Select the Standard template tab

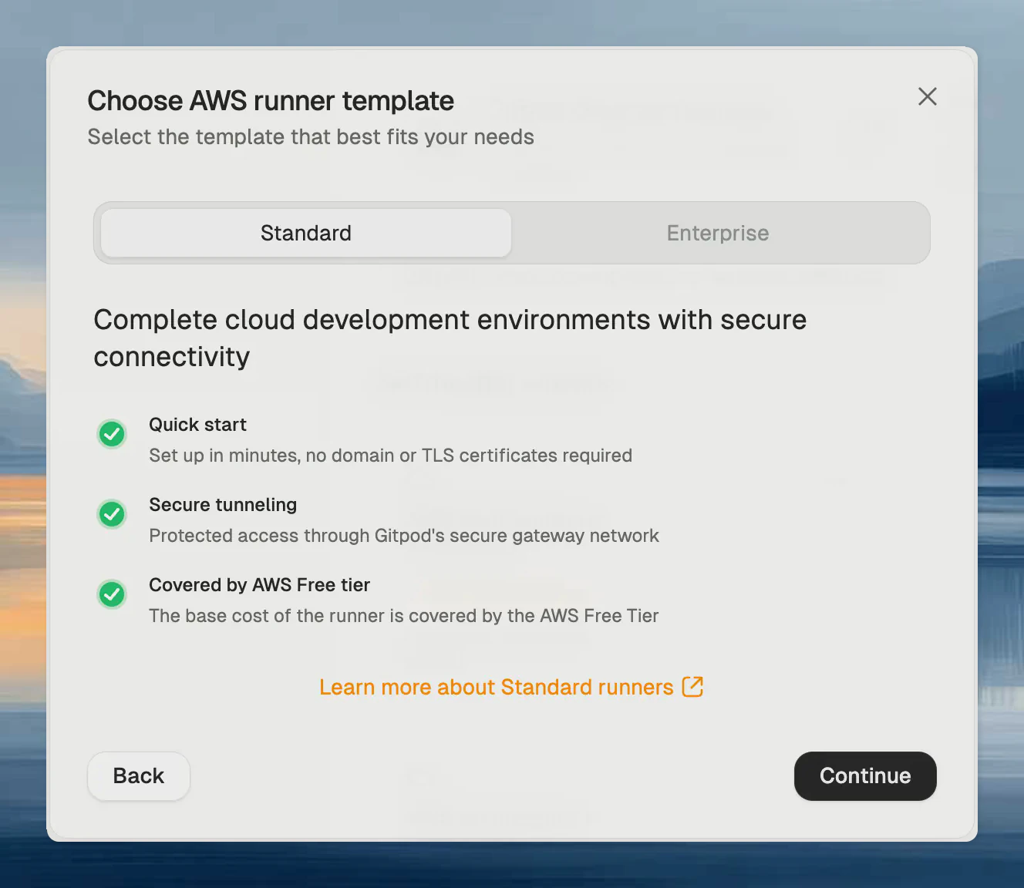[x=306, y=233]
